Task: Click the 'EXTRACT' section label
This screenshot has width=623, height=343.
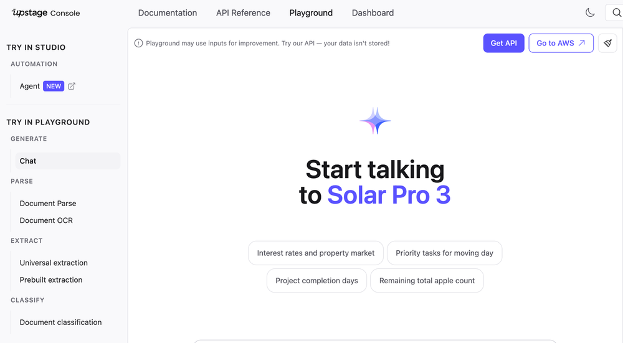Action: pyautogui.click(x=27, y=240)
